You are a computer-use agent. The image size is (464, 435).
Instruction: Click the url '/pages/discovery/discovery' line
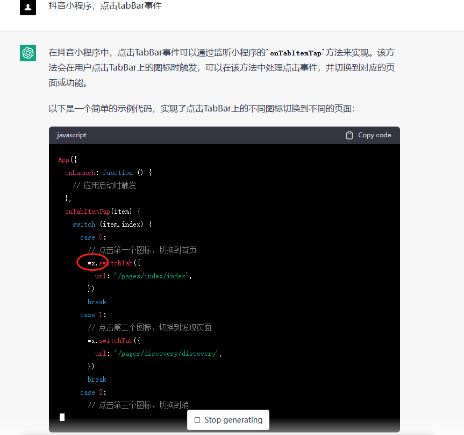point(158,354)
